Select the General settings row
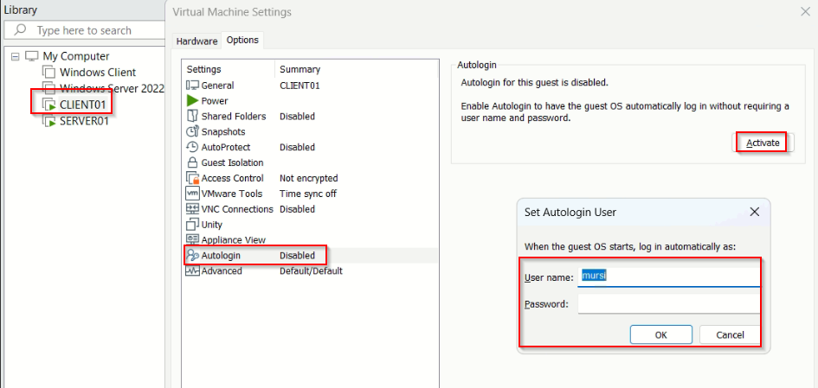 (311, 86)
